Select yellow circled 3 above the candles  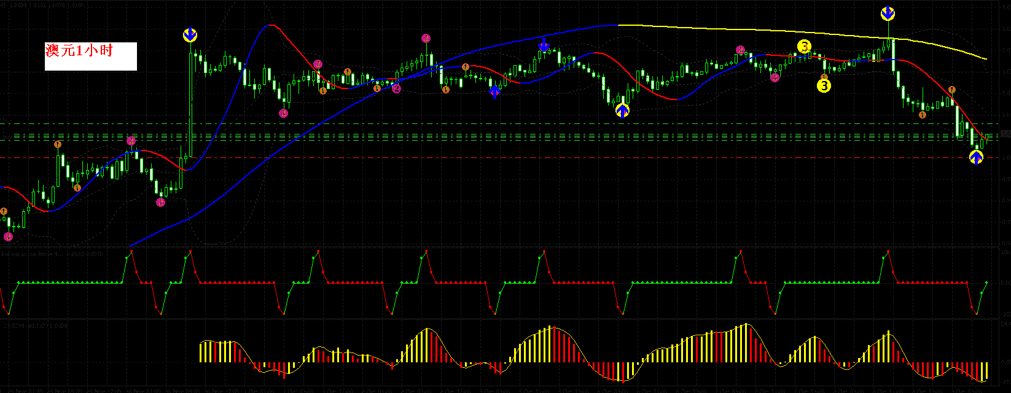click(x=804, y=46)
